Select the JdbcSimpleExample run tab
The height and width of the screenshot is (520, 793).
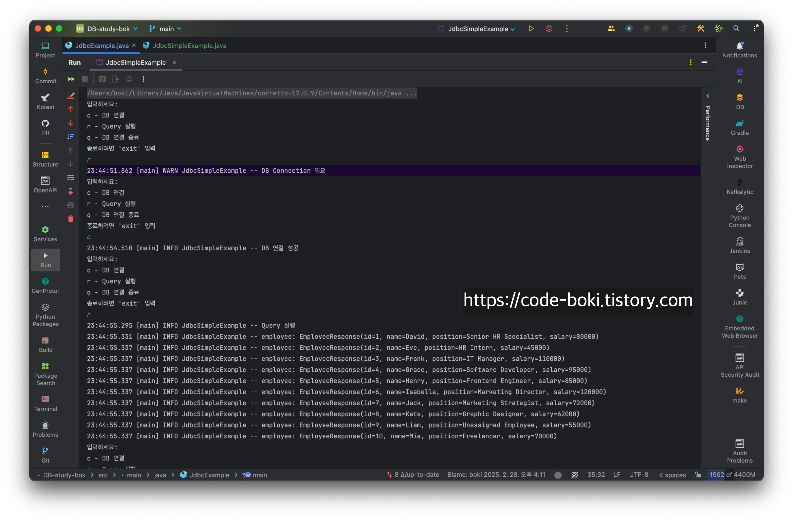pyautogui.click(x=135, y=63)
